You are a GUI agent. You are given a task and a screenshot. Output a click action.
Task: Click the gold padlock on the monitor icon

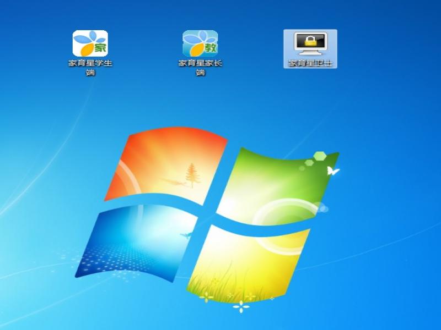coord(310,41)
